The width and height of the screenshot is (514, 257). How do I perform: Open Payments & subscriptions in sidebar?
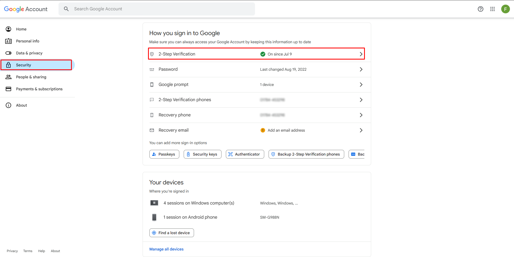pyautogui.click(x=37, y=89)
